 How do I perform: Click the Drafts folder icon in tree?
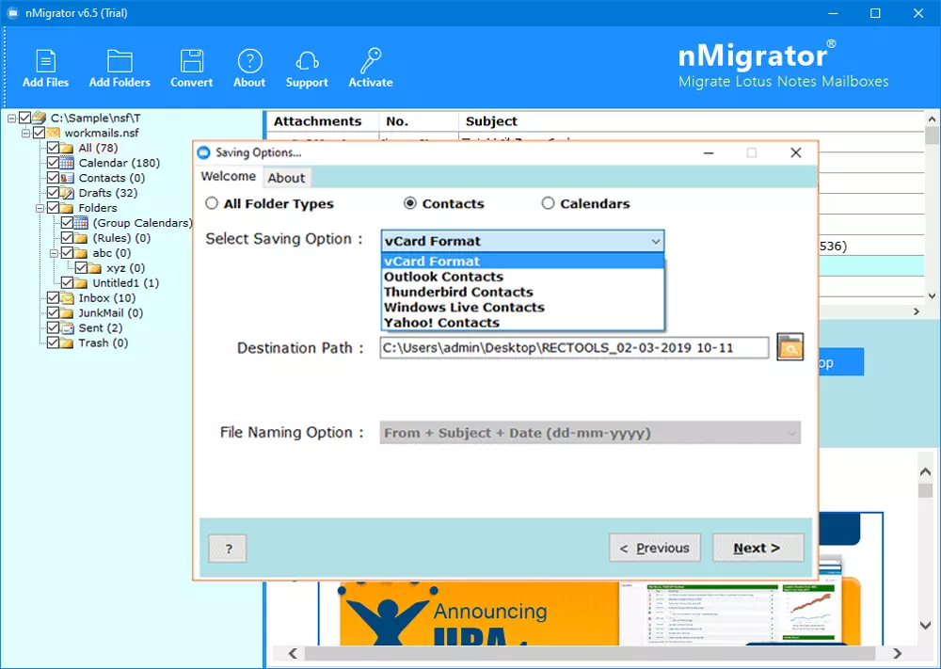click(67, 193)
